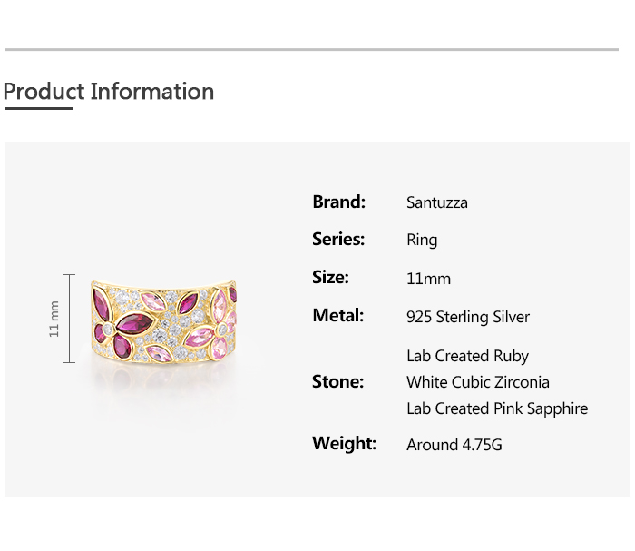Select the Weight: label
635x551 pixels.
344,443
